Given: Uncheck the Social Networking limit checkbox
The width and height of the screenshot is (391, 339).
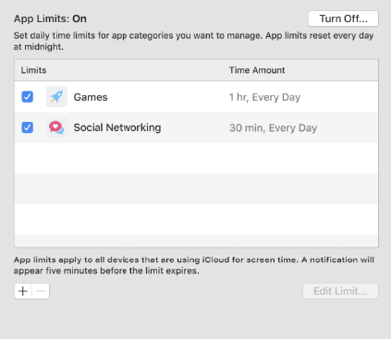Looking at the screenshot, I should [28, 127].
